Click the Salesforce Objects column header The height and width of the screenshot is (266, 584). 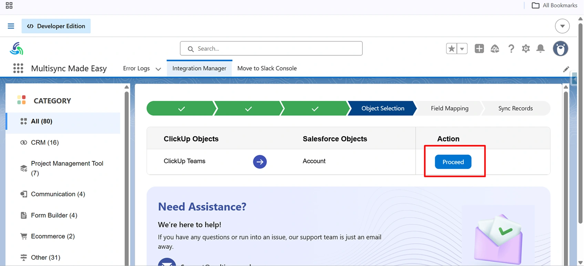point(335,139)
